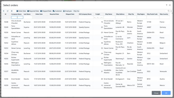Open the Shipped Date filter
Screen dimensions: 174x98
[46, 11]
